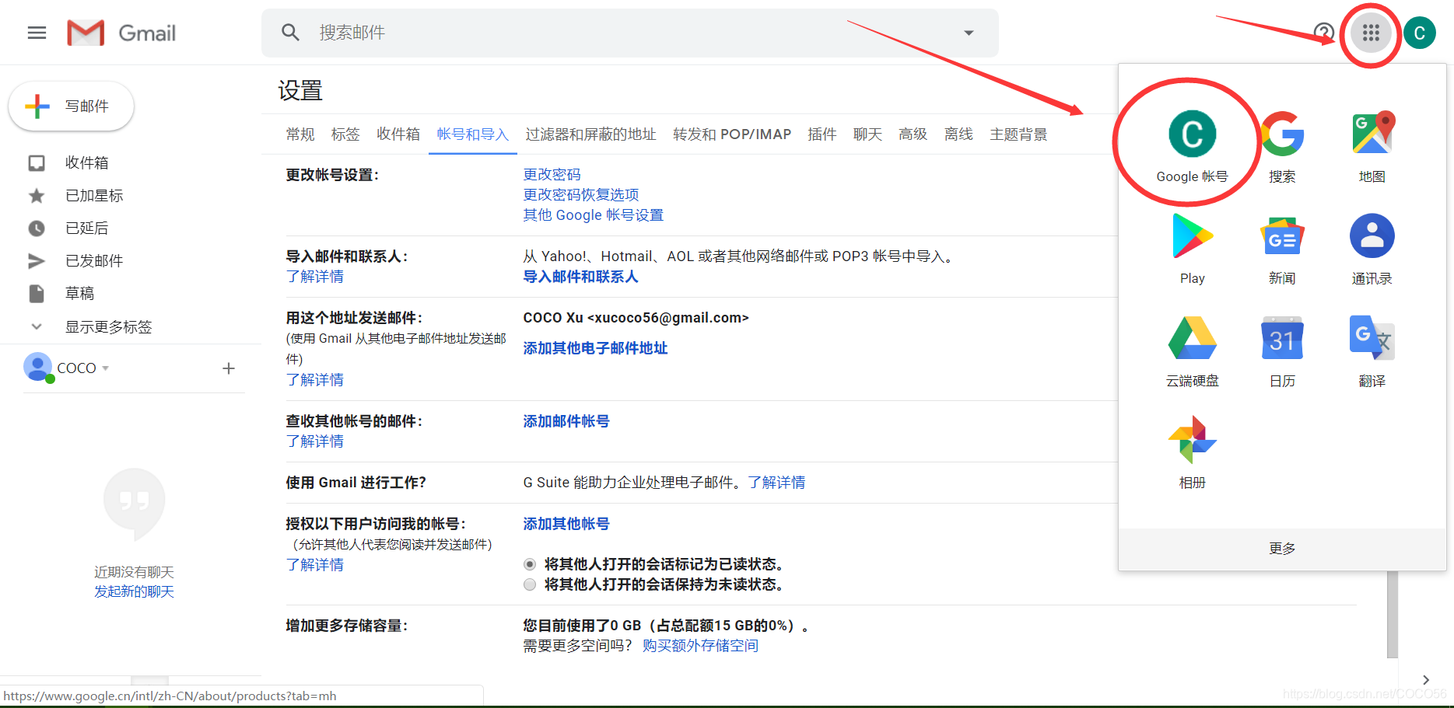Toggle the Google apps grid icon
This screenshot has width=1454, height=708.
[1371, 33]
